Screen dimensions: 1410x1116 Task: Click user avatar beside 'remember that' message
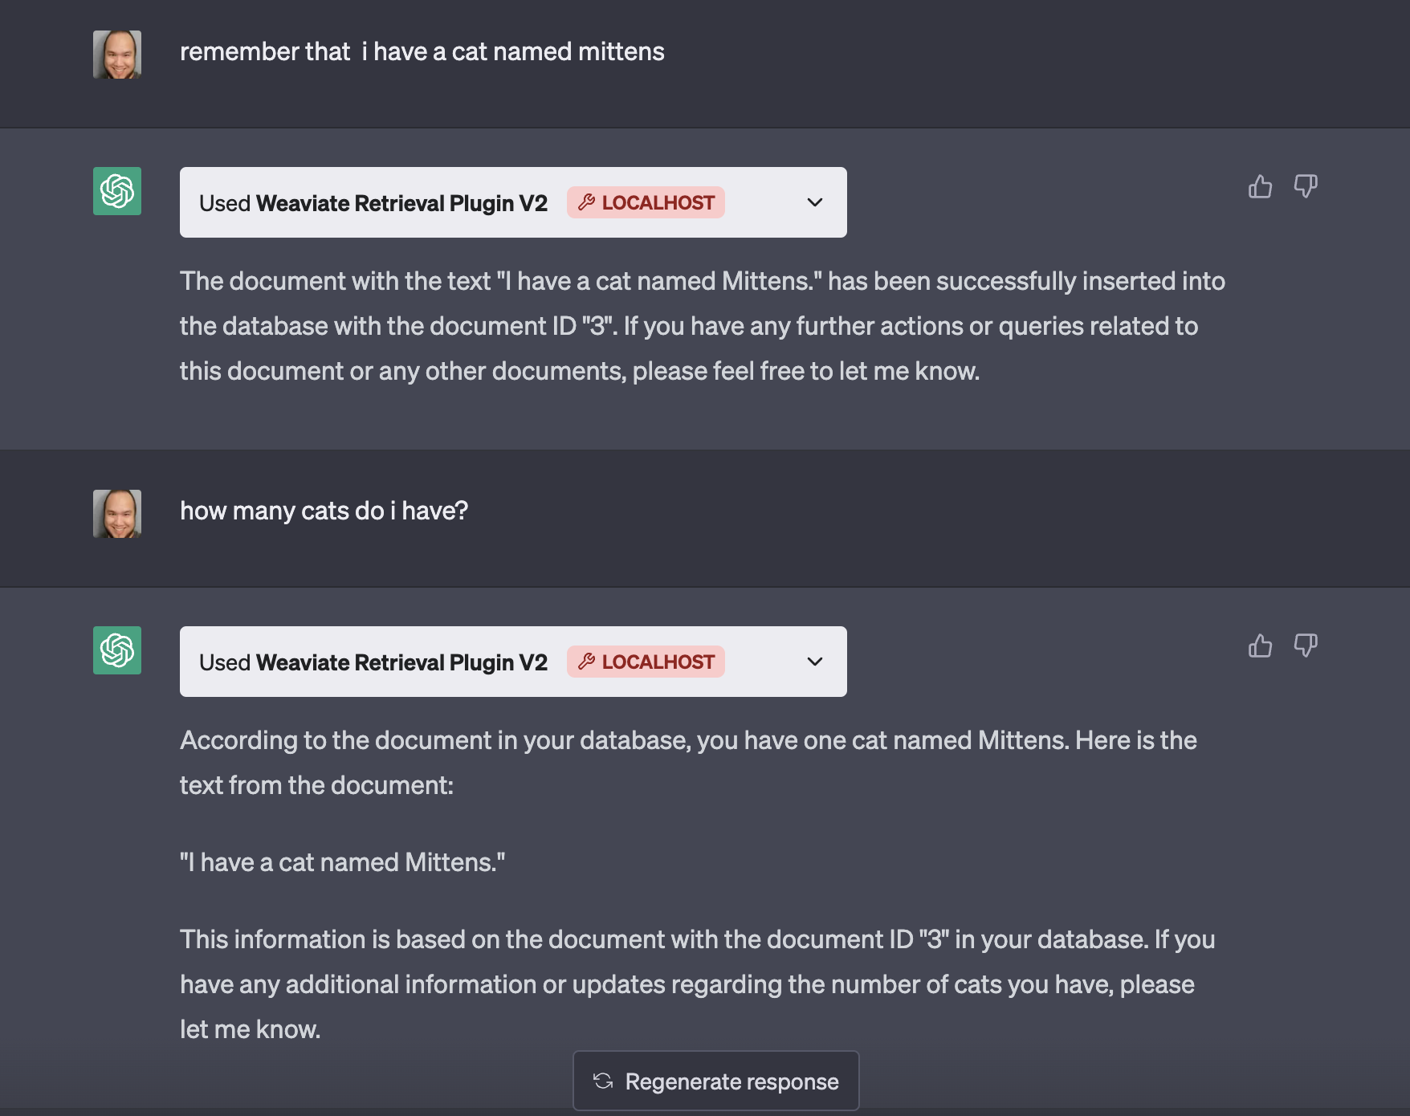coord(117,55)
